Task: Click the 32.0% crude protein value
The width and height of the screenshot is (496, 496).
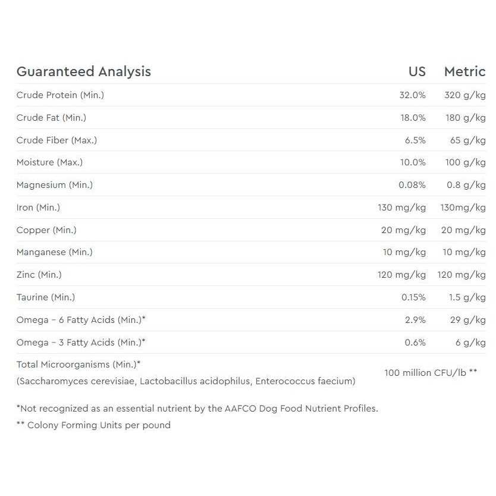Action: (412, 95)
